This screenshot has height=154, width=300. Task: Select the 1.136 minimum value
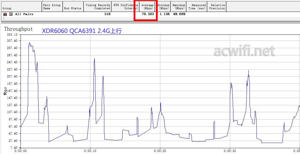click(165, 14)
